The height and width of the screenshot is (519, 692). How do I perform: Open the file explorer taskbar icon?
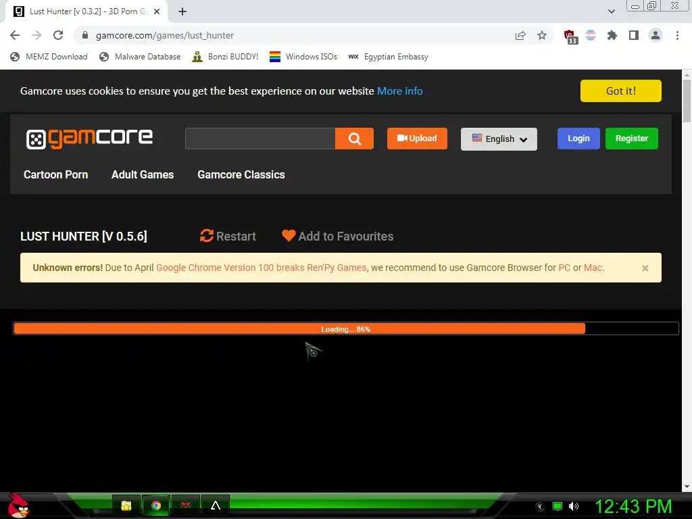pyautogui.click(x=126, y=505)
